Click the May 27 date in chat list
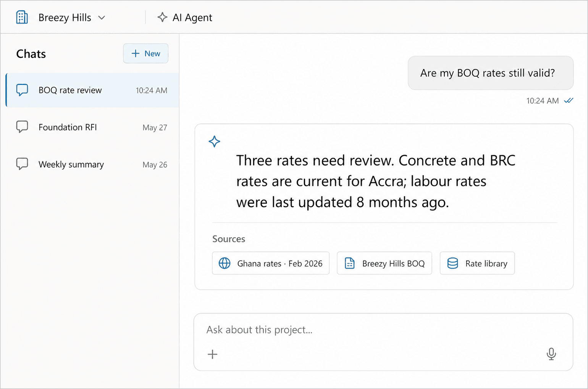The height and width of the screenshot is (389, 588). coord(155,128)
